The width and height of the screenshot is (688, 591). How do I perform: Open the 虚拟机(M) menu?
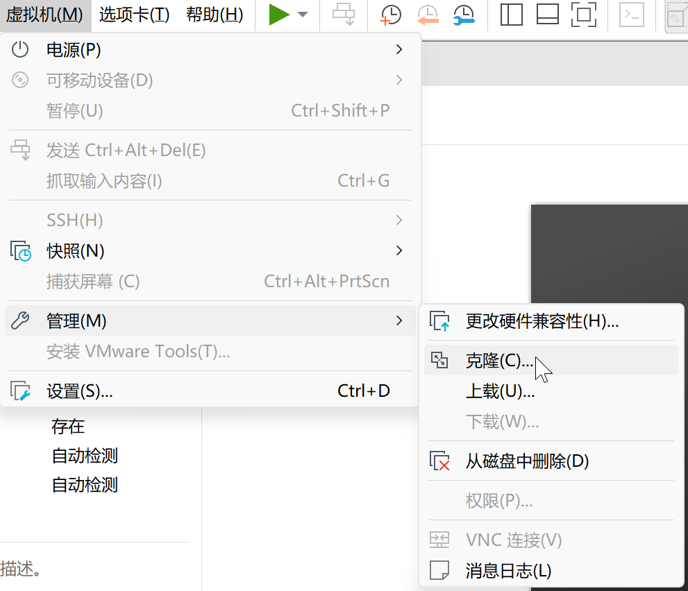(x=44, y=15)
